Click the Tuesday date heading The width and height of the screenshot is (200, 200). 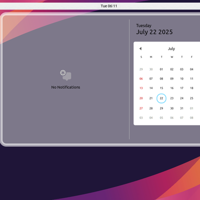coord(143,25)
